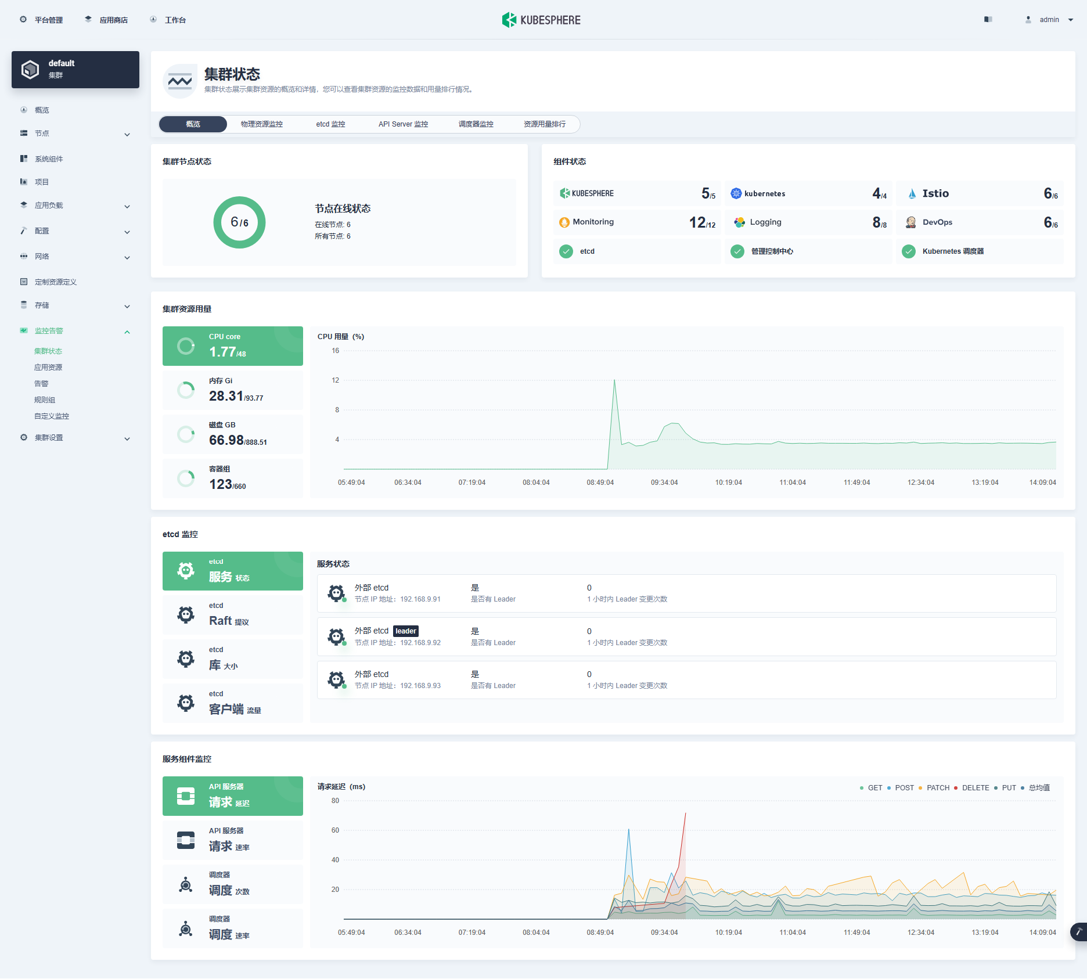Open 规则组 sidebar submenu item
The height and width of the screenshot is (979, 1087).
(x=45, y=399)
